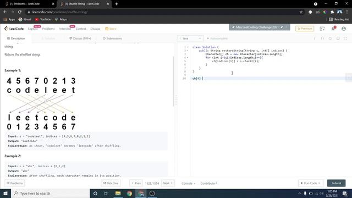This screenshot has height=198, width=352.
Task: Expand the Console panel
Action: (188, 183)
